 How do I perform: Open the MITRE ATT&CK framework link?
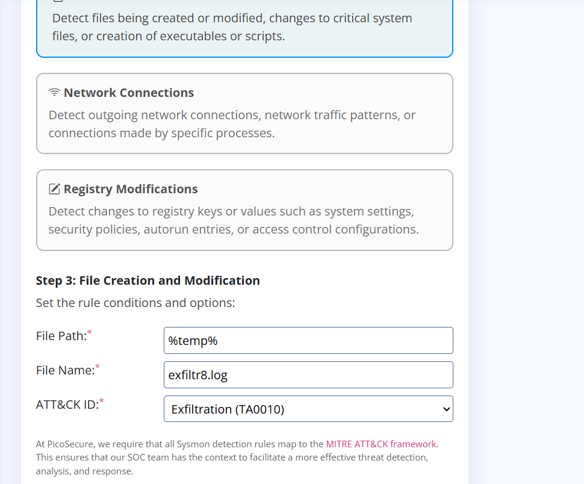pyautogui.click(x=381, y=444)
